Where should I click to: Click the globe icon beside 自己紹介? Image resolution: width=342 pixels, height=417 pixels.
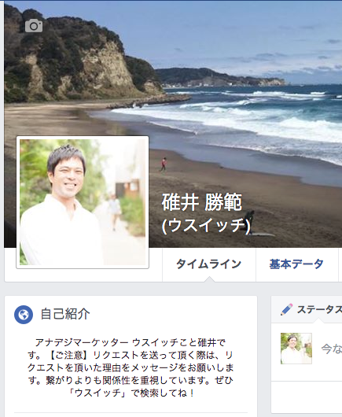click(24, 315)
